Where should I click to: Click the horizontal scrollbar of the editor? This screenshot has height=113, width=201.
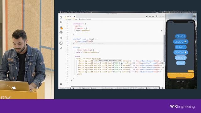(115, 86)
